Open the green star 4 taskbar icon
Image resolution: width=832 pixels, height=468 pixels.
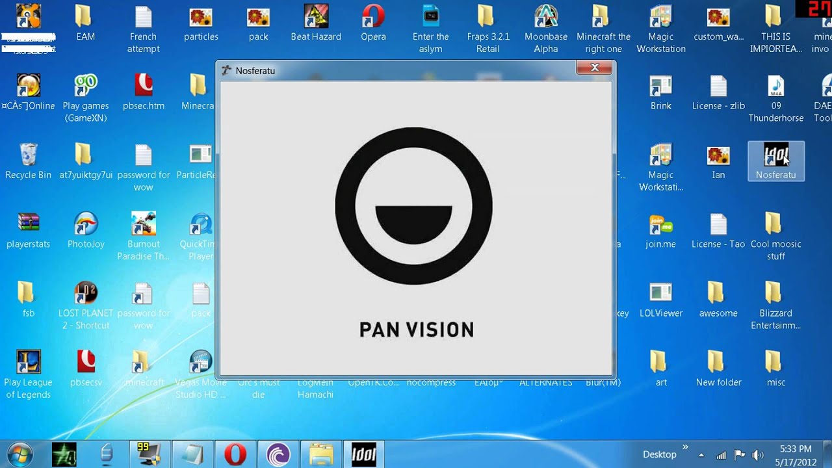(64, 454)
